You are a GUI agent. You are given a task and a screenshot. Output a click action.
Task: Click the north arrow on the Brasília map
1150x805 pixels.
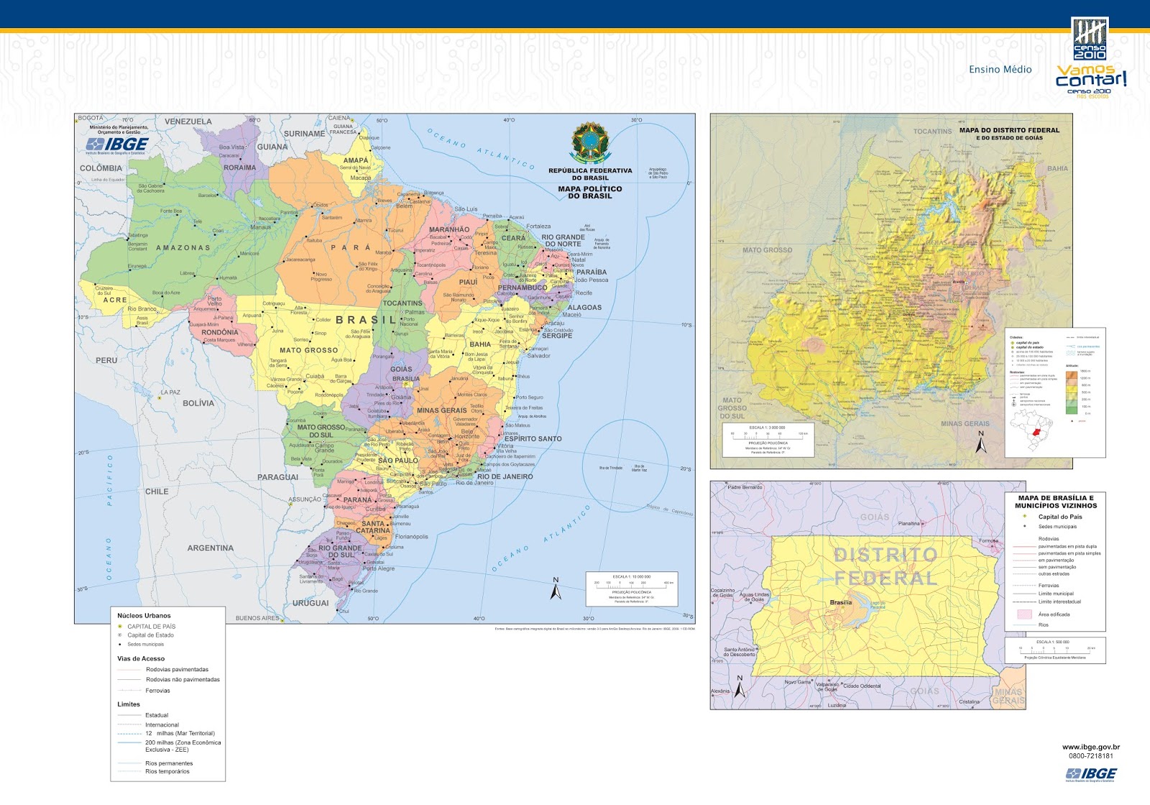740,687
